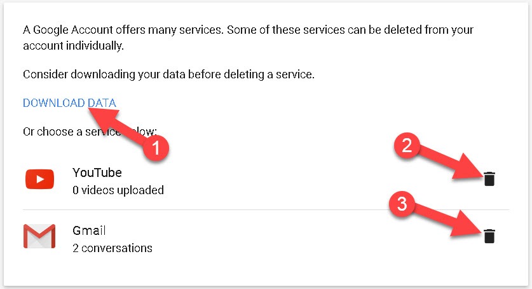The height and width of the screenshot is (289, 532).
Task: Delete the YouTube service via trash icon
Action: 488,179
